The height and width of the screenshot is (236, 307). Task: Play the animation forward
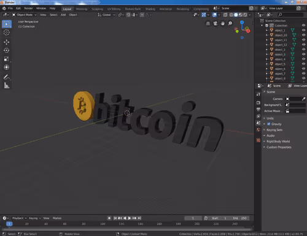(130, 218)
